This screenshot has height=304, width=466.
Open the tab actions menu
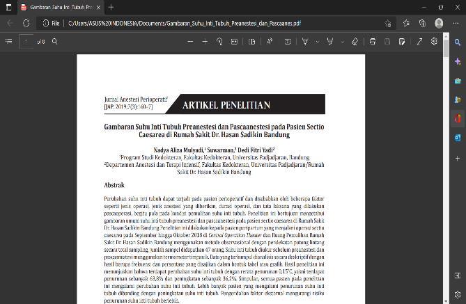pos(8,7)
